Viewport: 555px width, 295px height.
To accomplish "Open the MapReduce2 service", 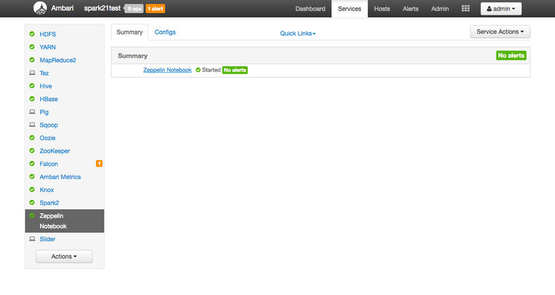I will (58, 60).
